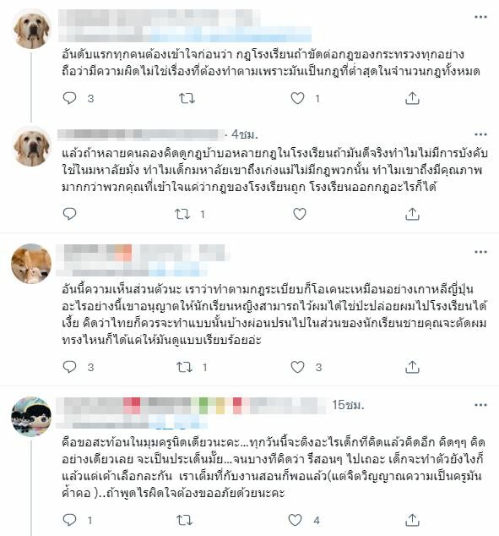Open more options menu on first tweet
499x536 pixels.
480,17
